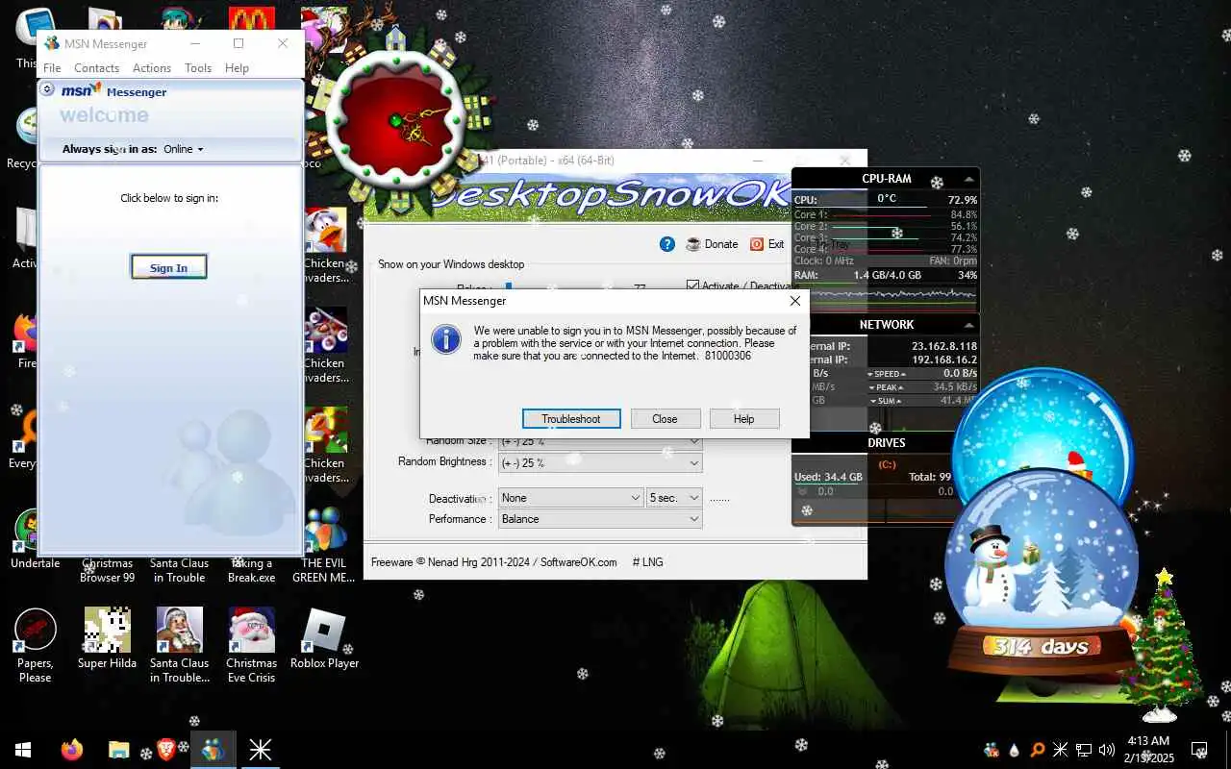The width and height of the screenshot is (1231, 769).
Task: Click the SPEED selector in the network gadget
Action: [x=887, y=374]
